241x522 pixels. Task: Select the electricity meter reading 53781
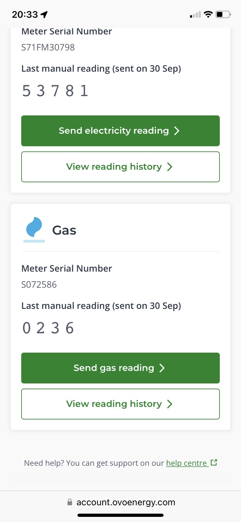[55, 91]
